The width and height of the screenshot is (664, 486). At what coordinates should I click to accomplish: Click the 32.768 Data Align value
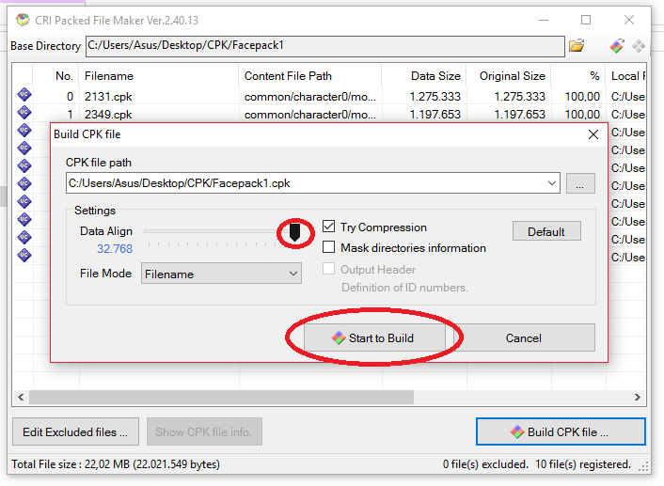coord(115,248)
